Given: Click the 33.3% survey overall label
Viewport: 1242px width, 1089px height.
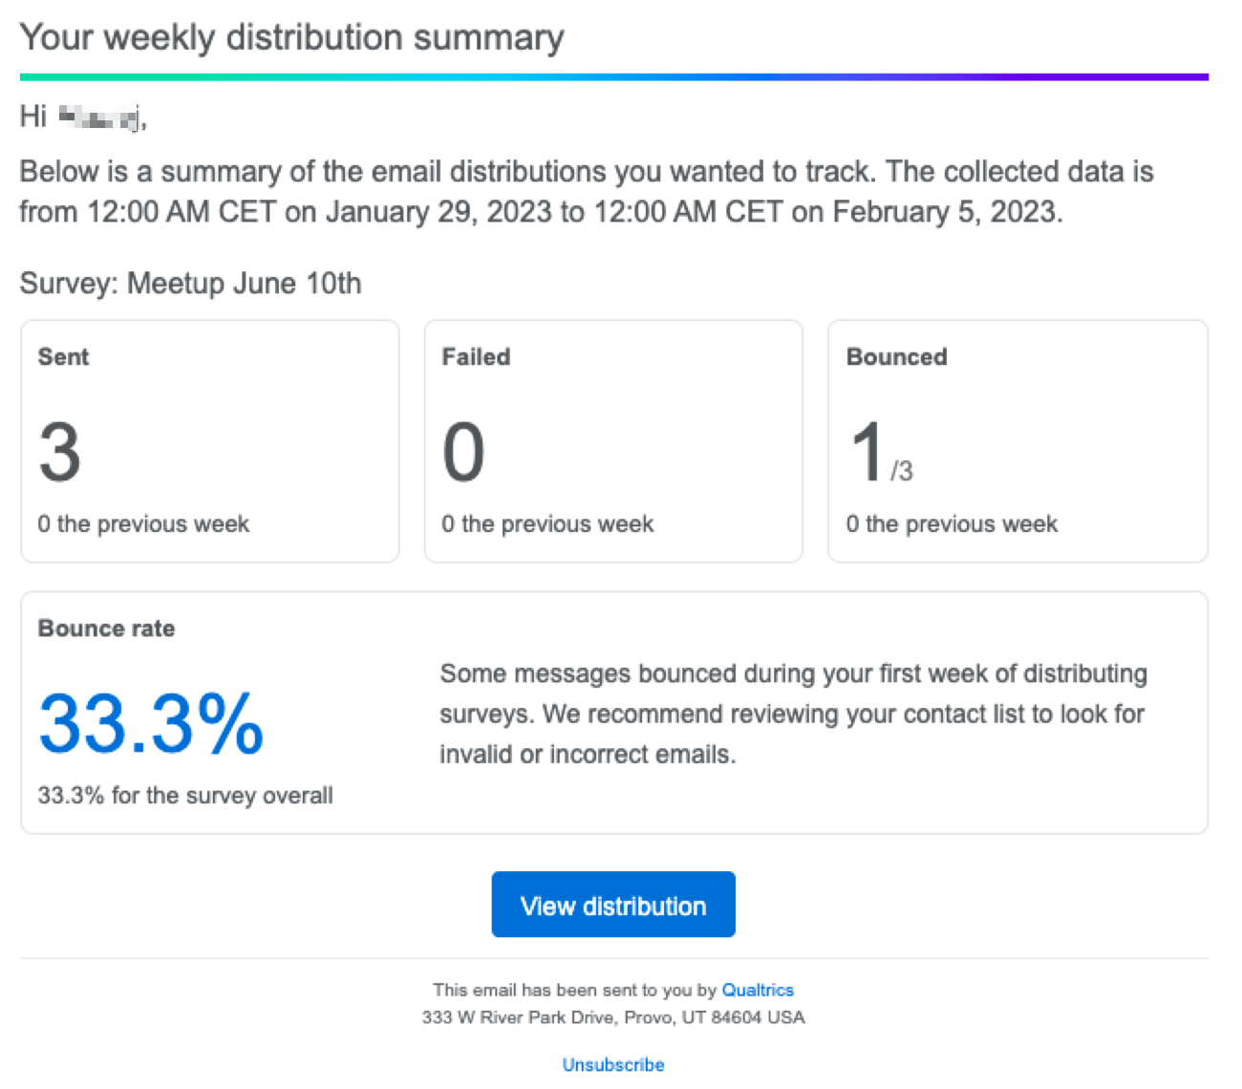Looking at the screenshot, I should pyautogui.click(x=184, y=795).
